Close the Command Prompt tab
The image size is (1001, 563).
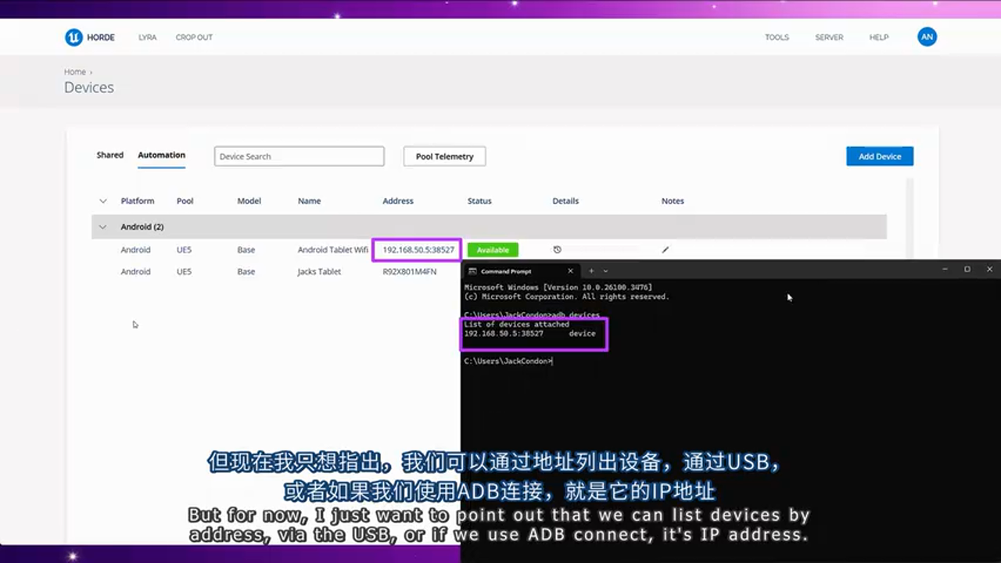570,270
